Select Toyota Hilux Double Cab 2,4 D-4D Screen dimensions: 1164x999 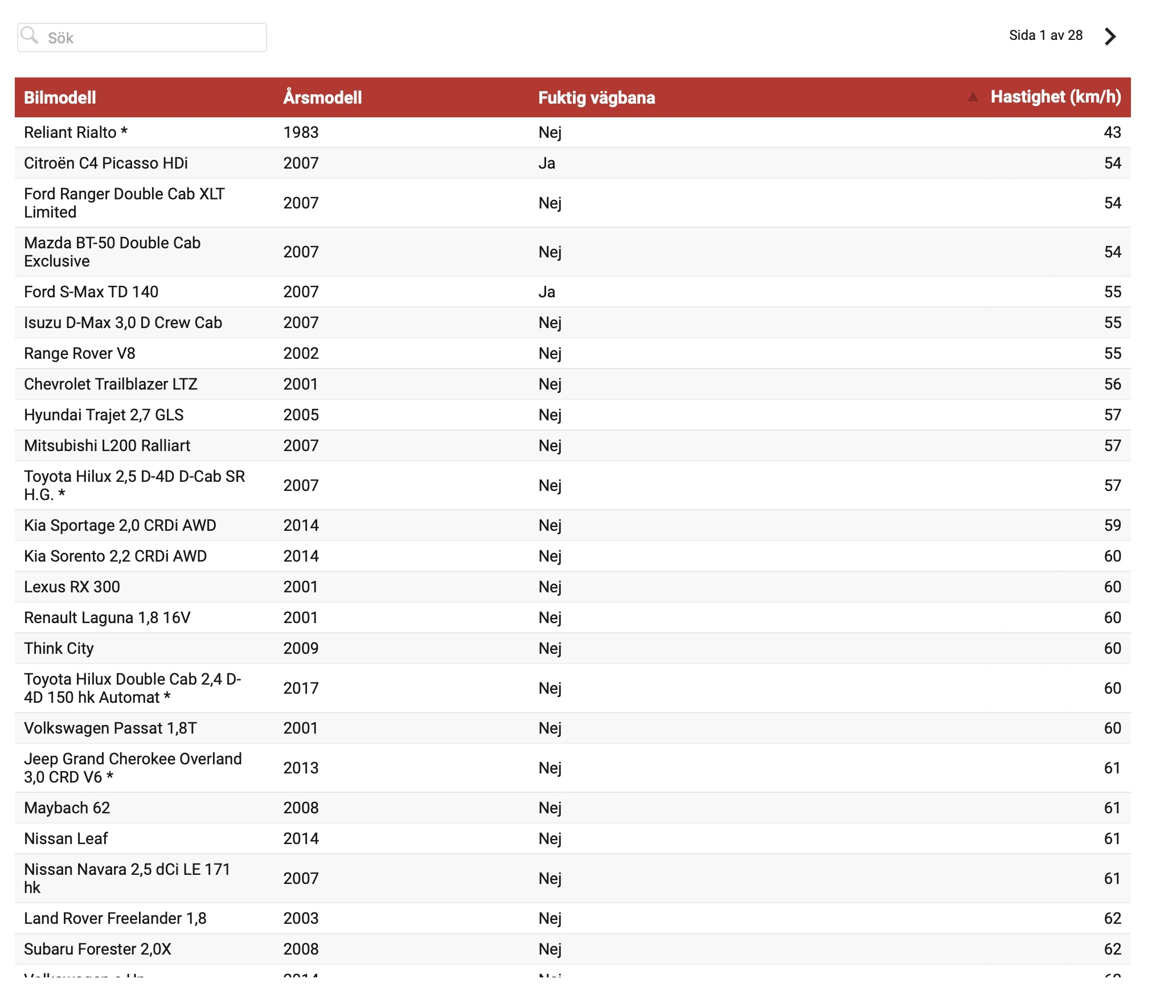133,688
